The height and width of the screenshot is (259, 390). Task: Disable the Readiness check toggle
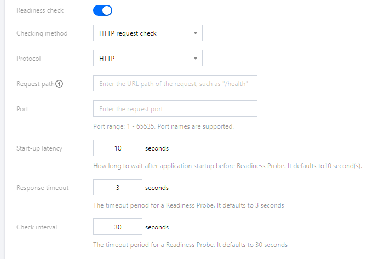(x=103, y=10)
